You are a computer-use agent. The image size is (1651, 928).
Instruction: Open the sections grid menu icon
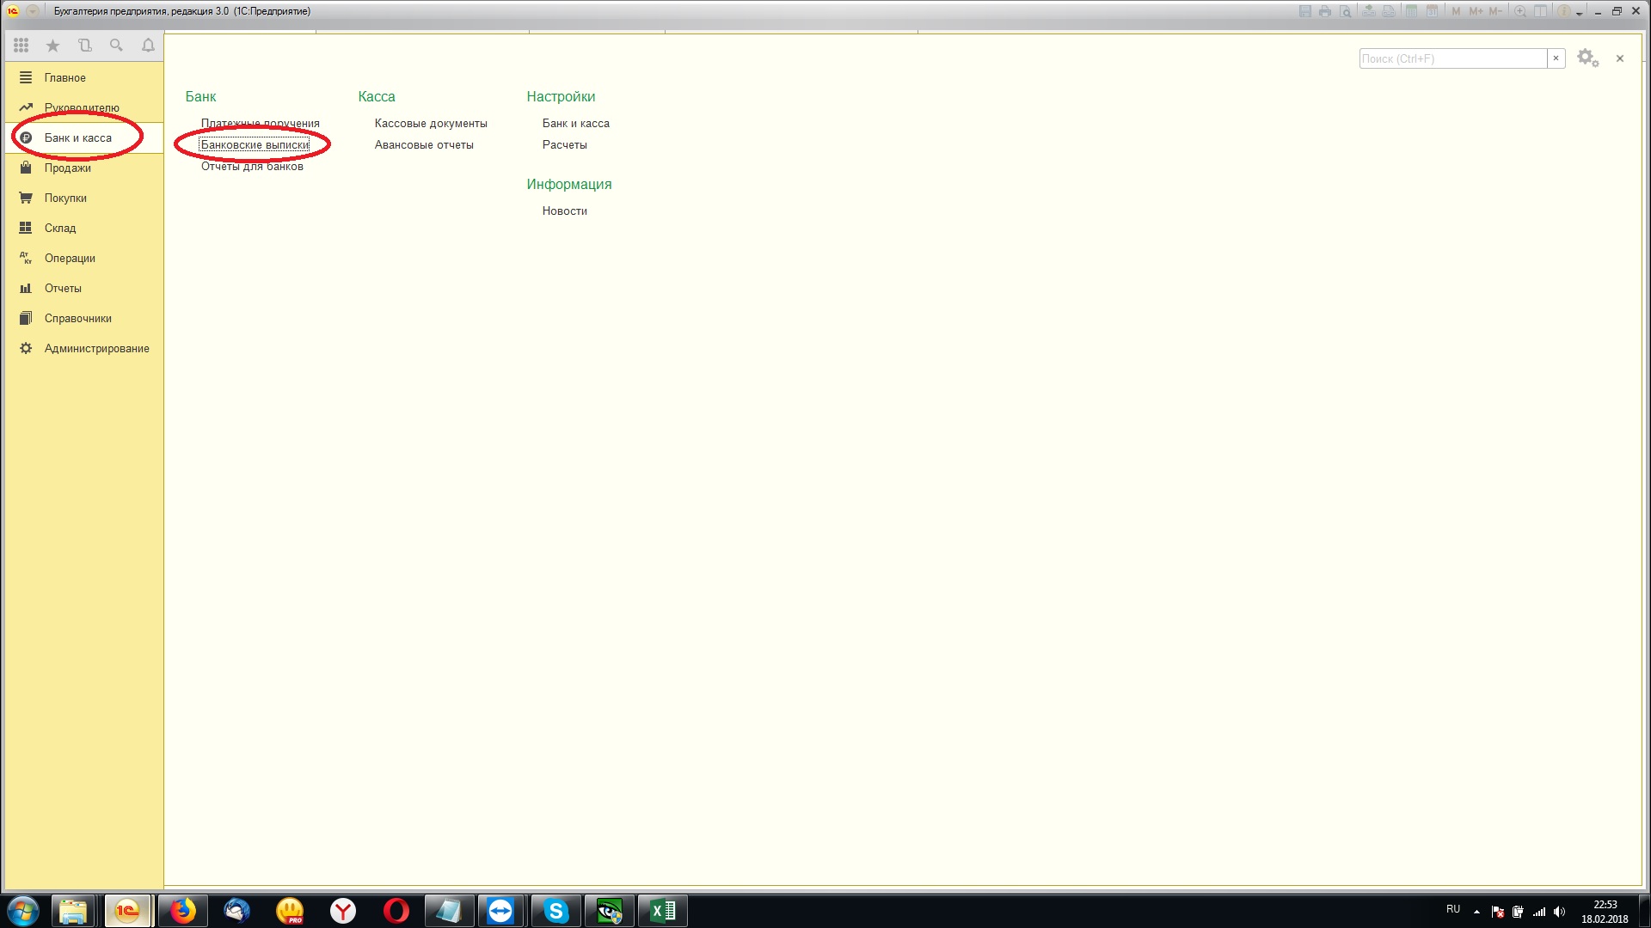[21, 46]
